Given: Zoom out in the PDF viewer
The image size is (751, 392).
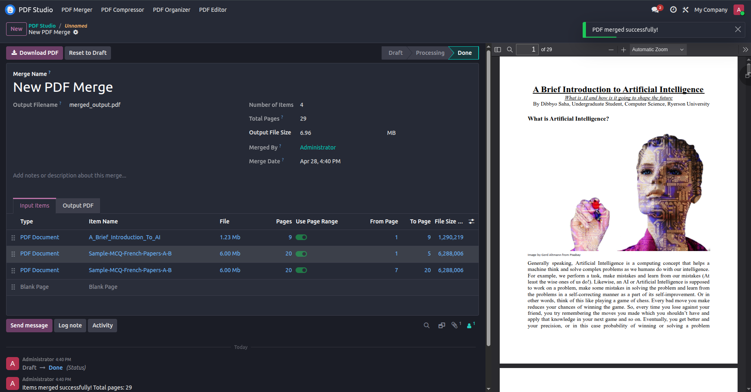Looking at the screenshot, I should 611,50.
